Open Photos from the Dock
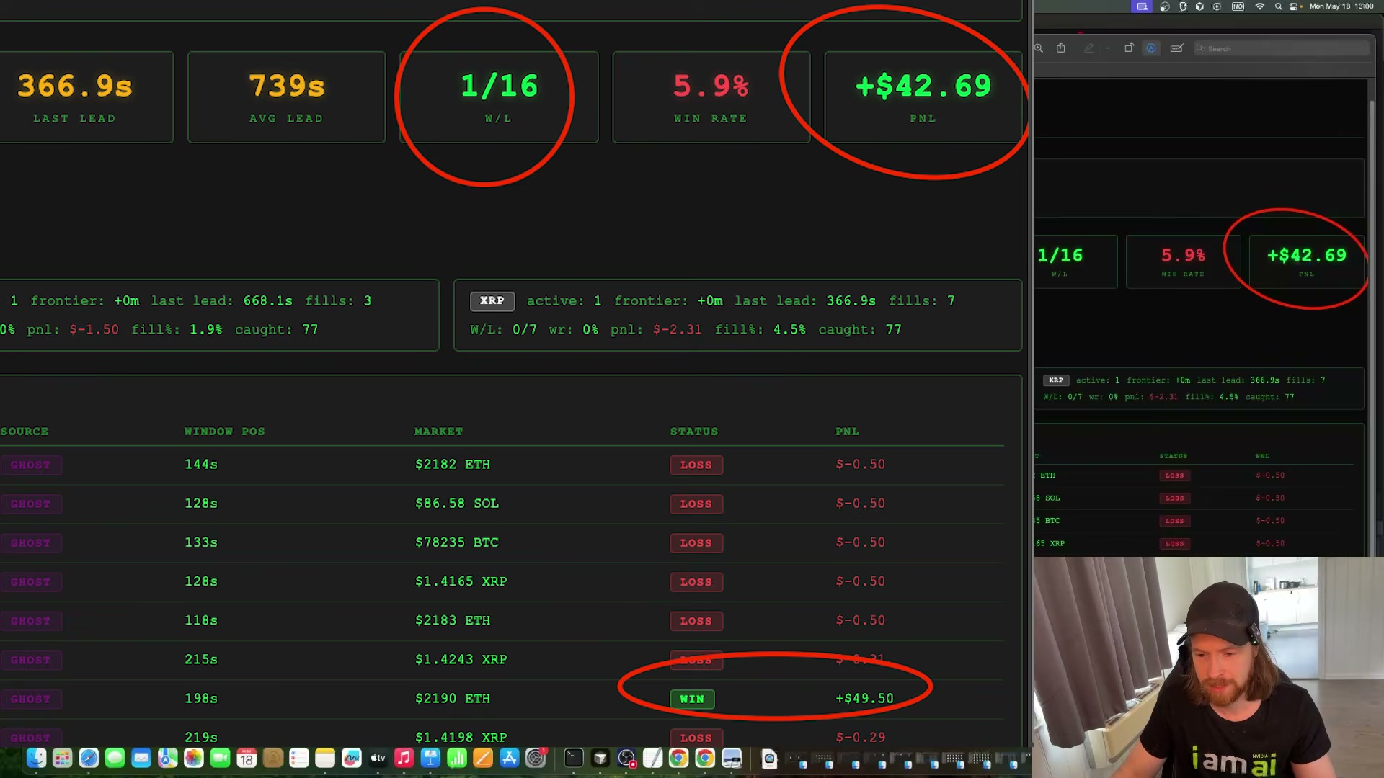This screenshot has height=778, width=1384. [194, 758]
